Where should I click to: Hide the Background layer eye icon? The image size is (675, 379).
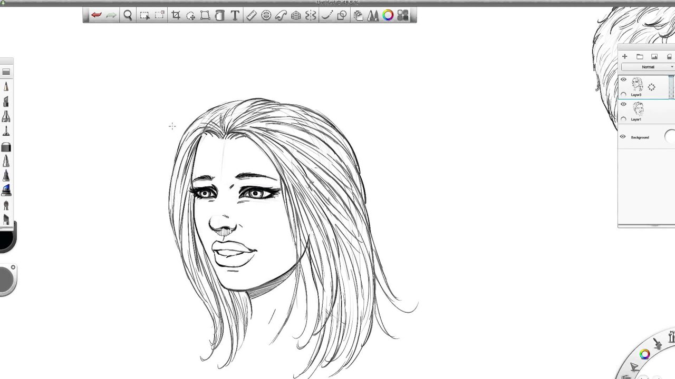point(623,137)
